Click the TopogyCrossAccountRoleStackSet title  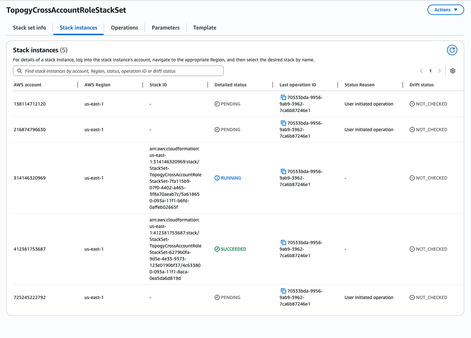pos(66,10)
